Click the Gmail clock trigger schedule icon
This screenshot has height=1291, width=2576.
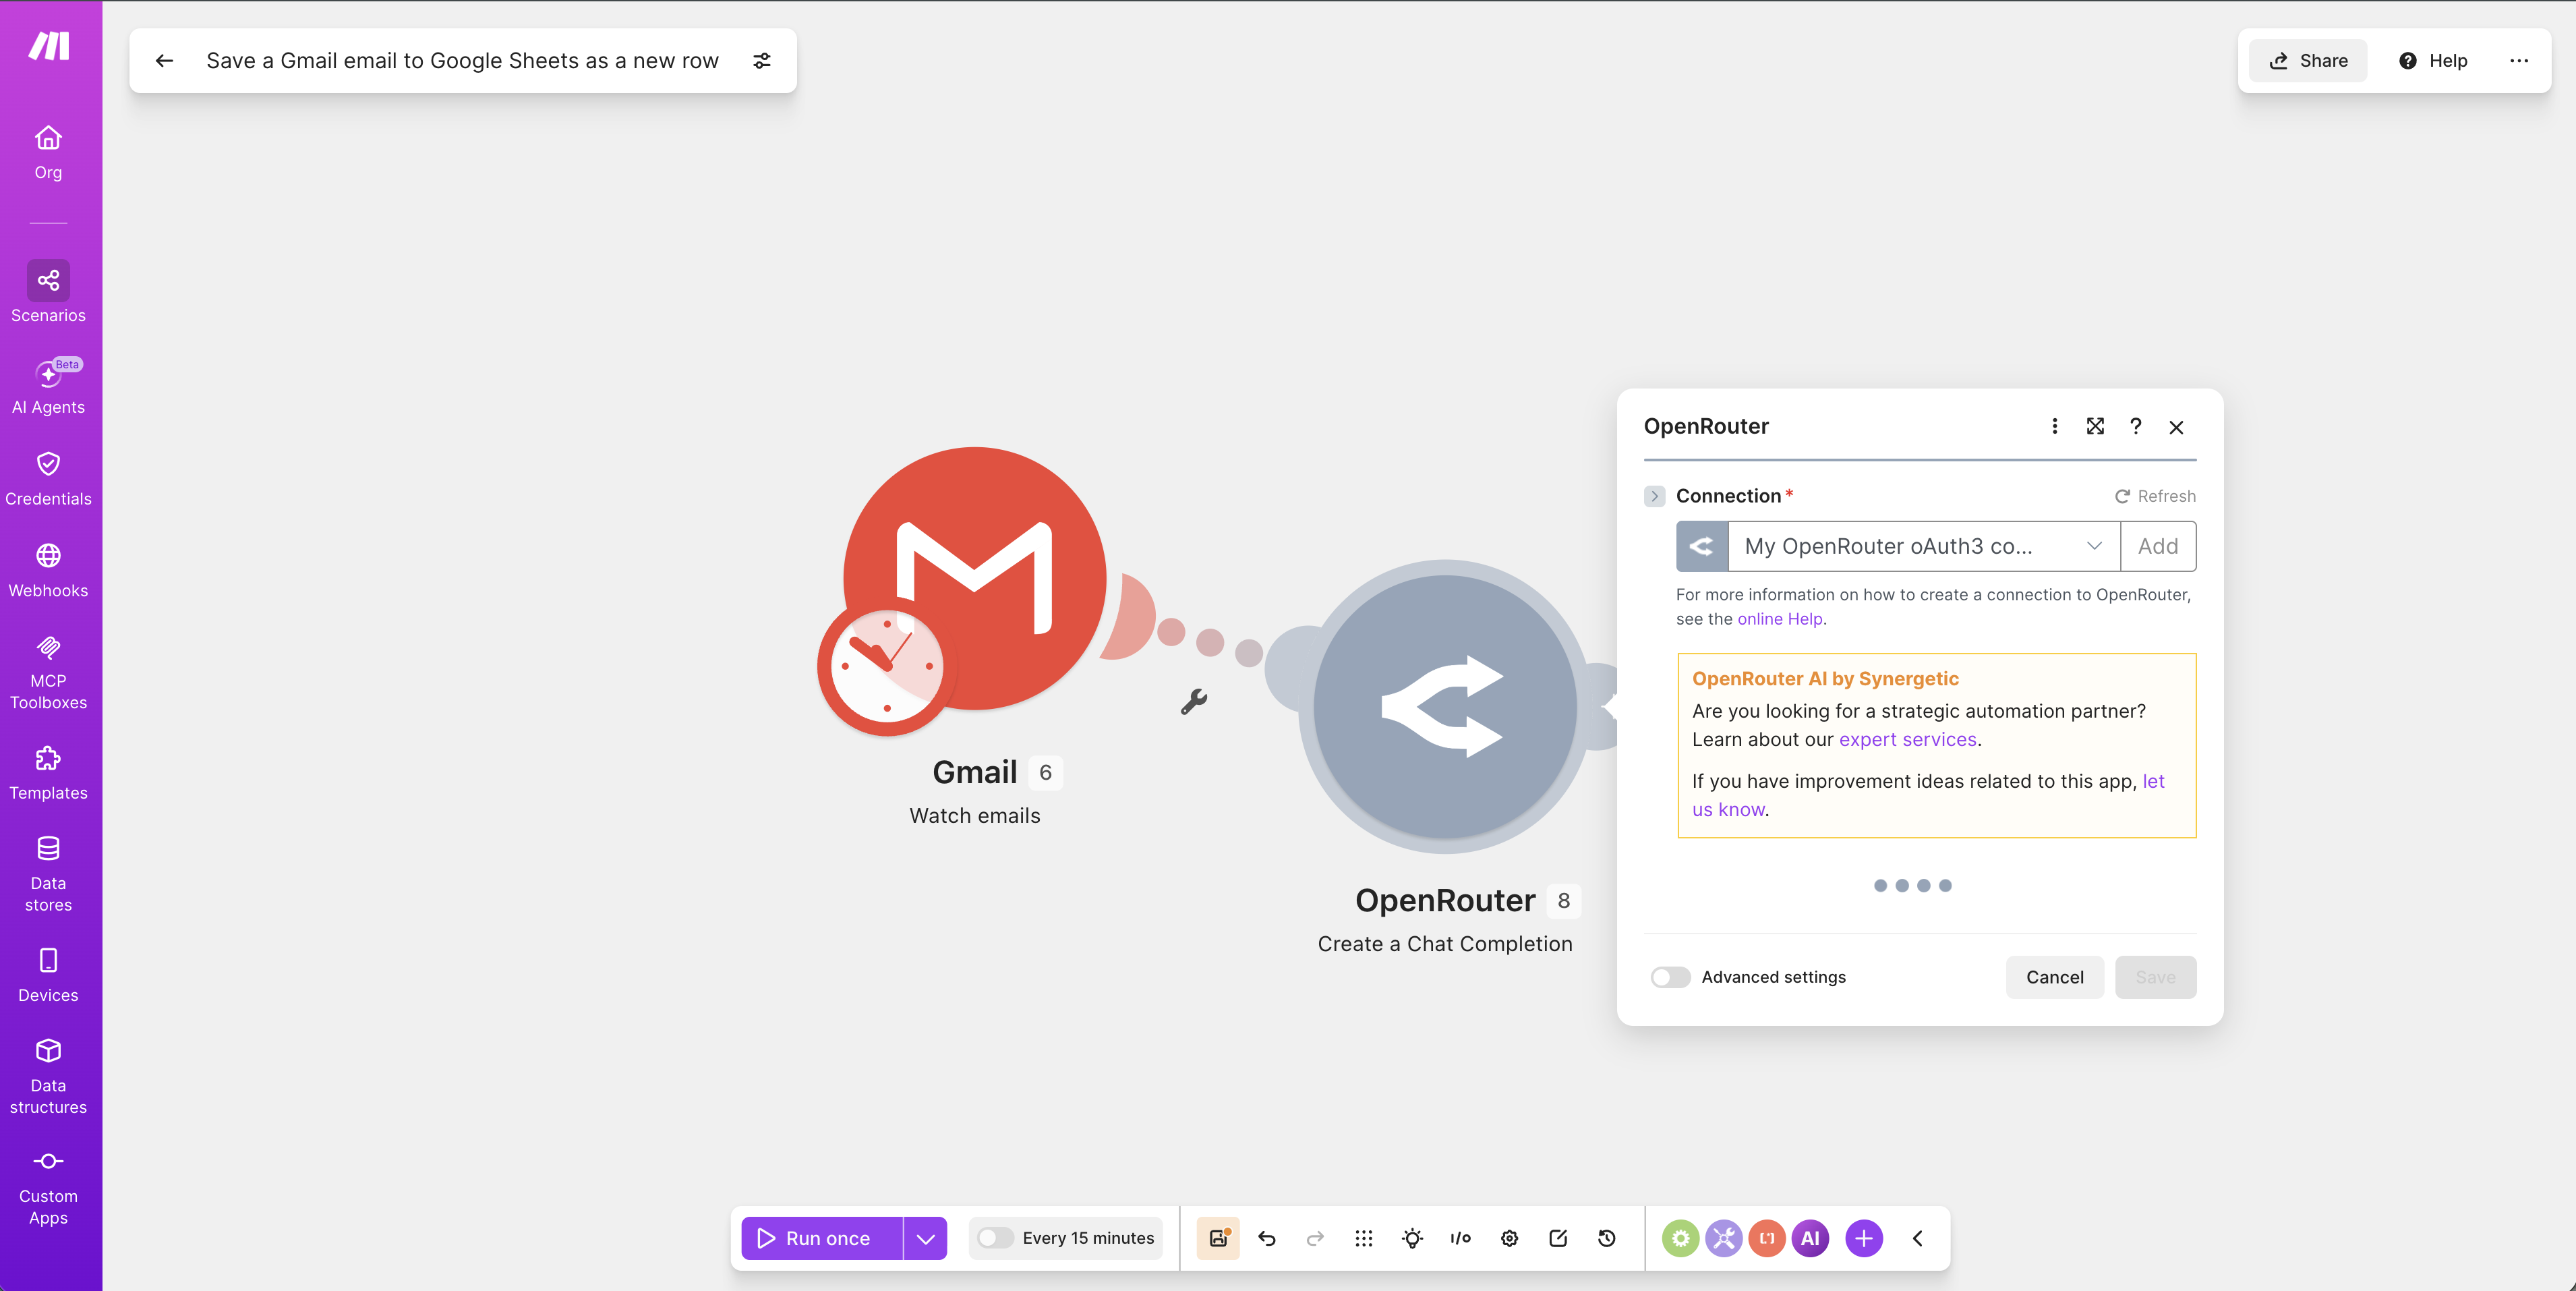pos(886,666)
